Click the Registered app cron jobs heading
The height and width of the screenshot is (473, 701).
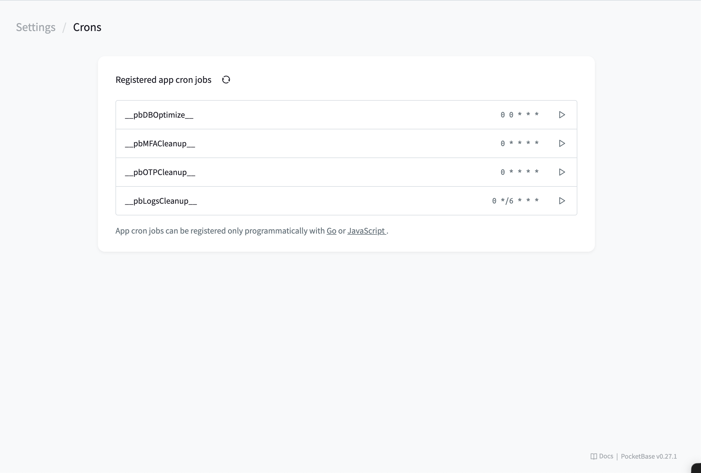tap(163, 79)
